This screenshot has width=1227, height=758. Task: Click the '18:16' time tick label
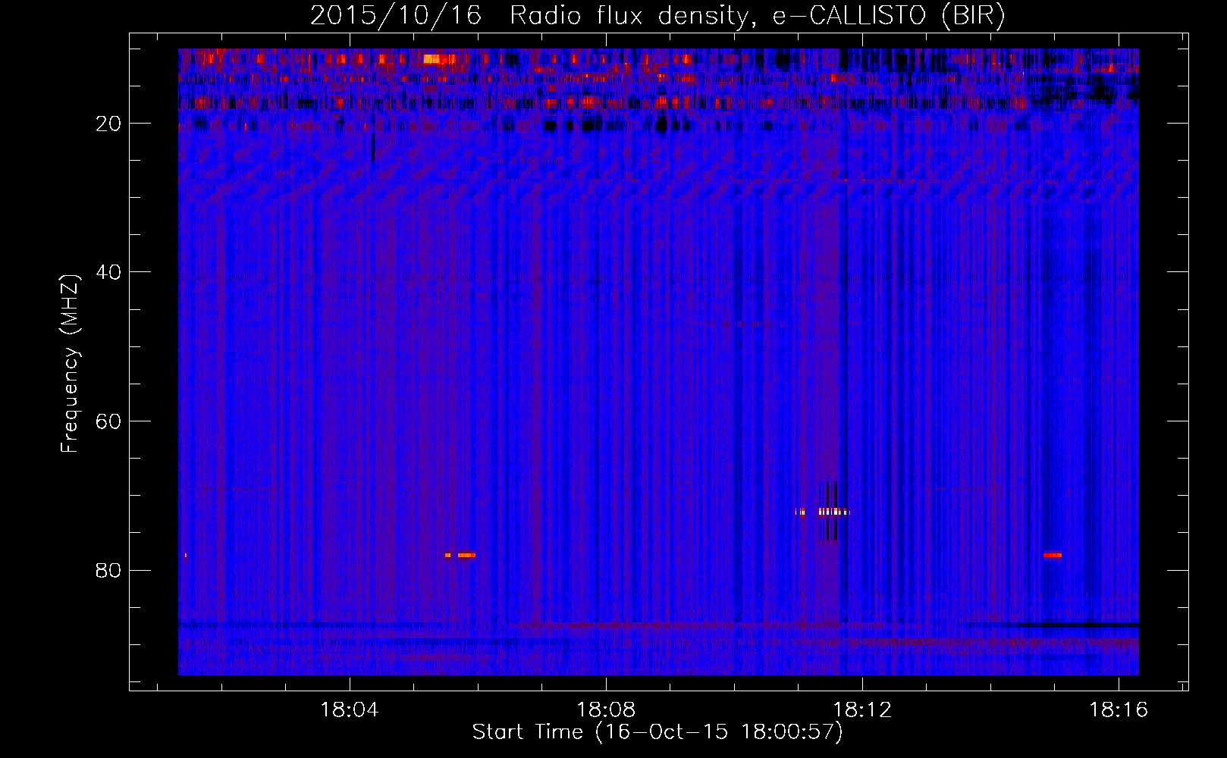(1119, 710)
